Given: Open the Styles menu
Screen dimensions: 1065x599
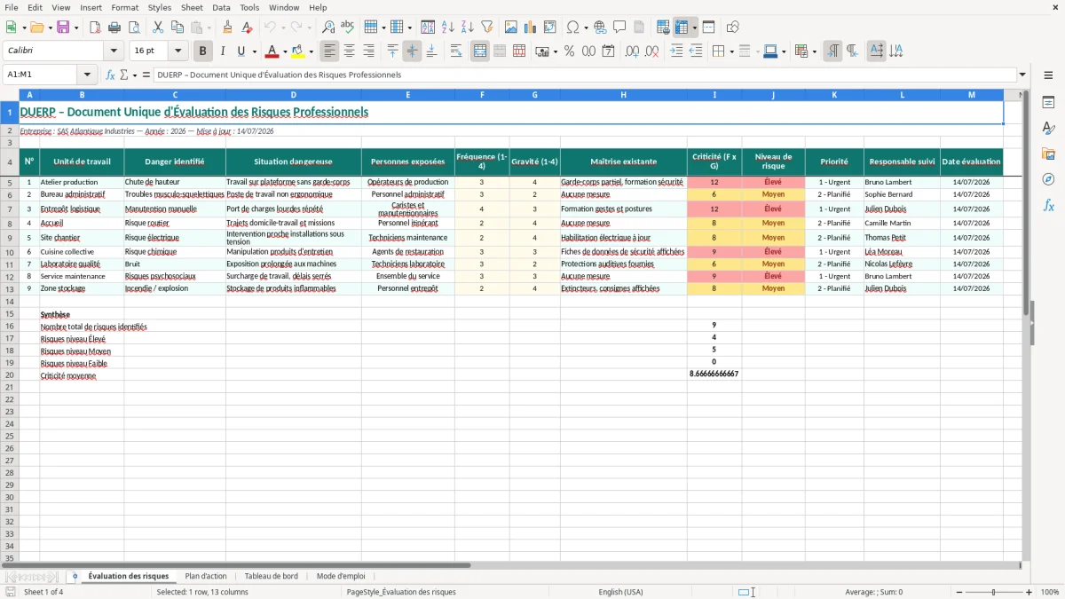Looking at the screenshot, I should (x=160, y=7).
